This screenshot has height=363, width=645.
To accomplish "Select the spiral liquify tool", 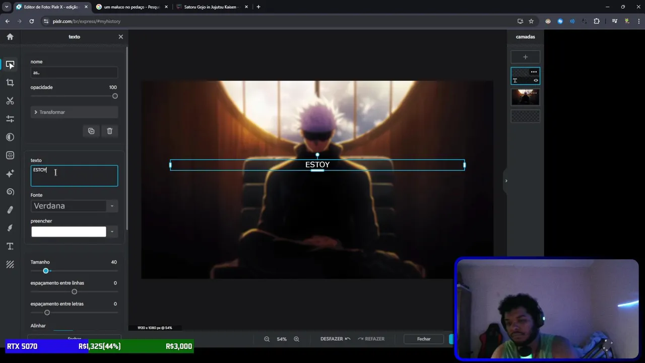I will pos(10,192).
